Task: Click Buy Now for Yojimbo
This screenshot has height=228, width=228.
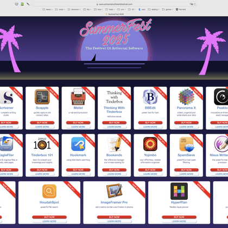Action: [x=150, y=170]
